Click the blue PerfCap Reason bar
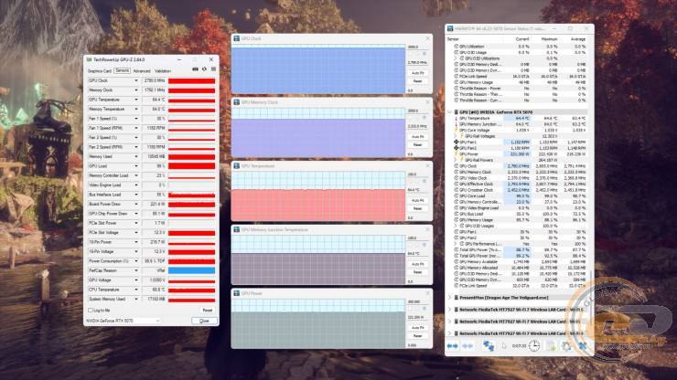 192,270
